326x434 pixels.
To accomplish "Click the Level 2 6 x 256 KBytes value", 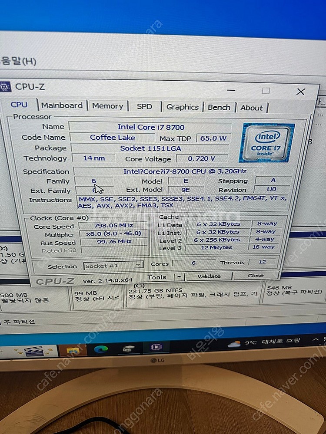I will coord(217,240).
